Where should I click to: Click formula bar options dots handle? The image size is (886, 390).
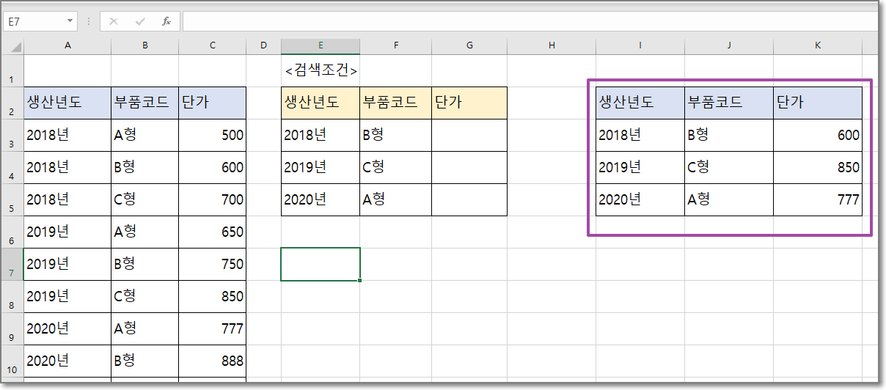(89, 21)
